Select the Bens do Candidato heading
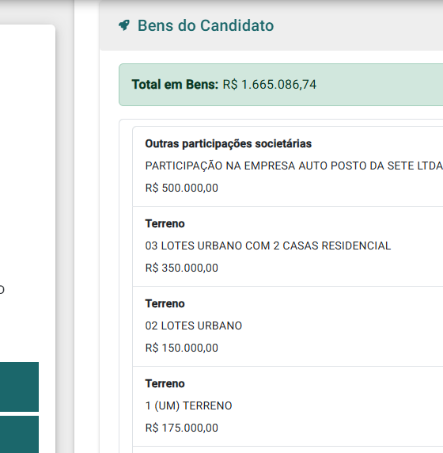The image size is (443, 453). (206, 25)
